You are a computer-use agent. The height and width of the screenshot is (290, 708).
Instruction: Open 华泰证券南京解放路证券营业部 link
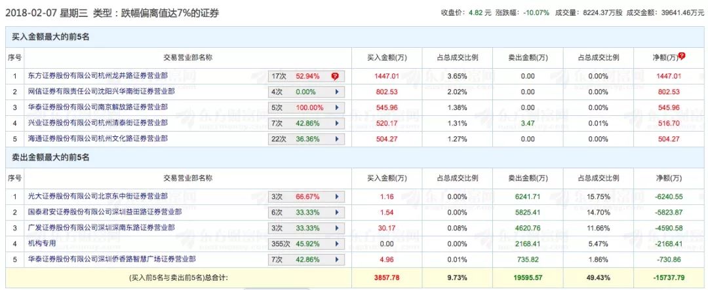tap(98, 107)
